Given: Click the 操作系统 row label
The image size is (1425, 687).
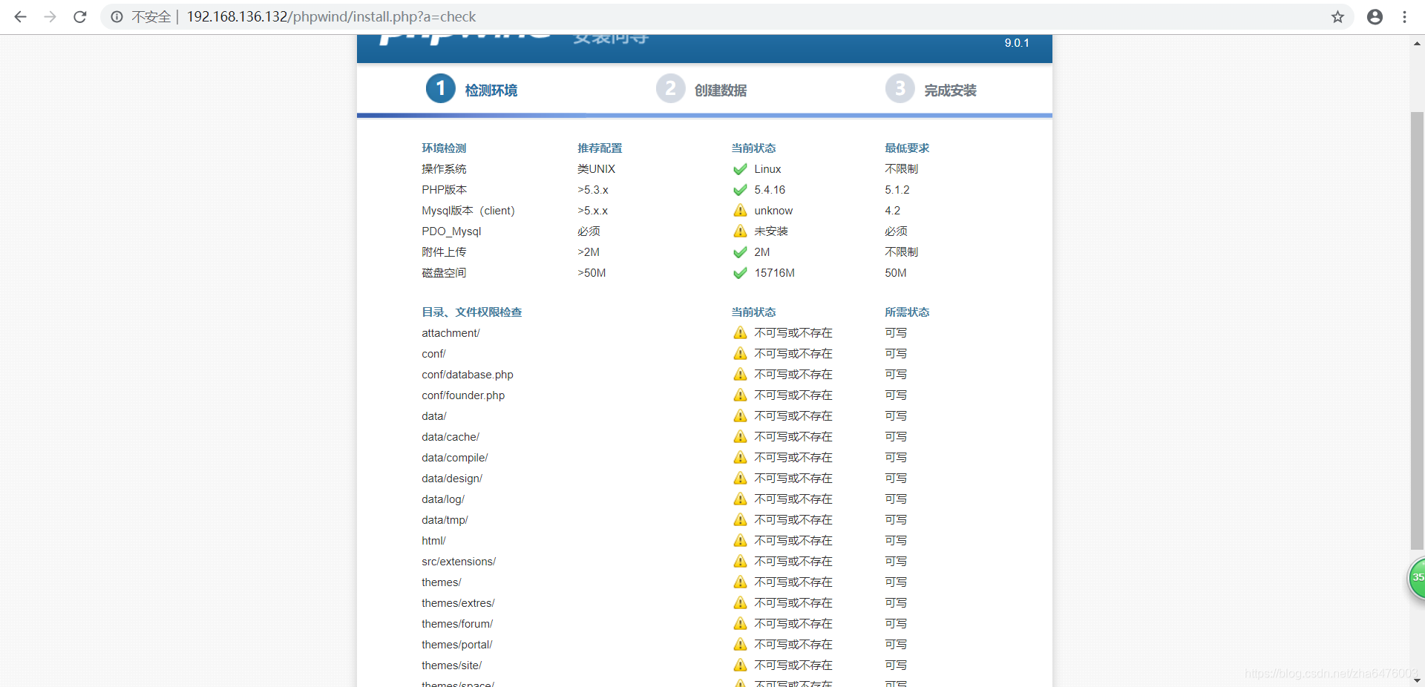Looking at the screenshot, I should [x=444, y=169].
